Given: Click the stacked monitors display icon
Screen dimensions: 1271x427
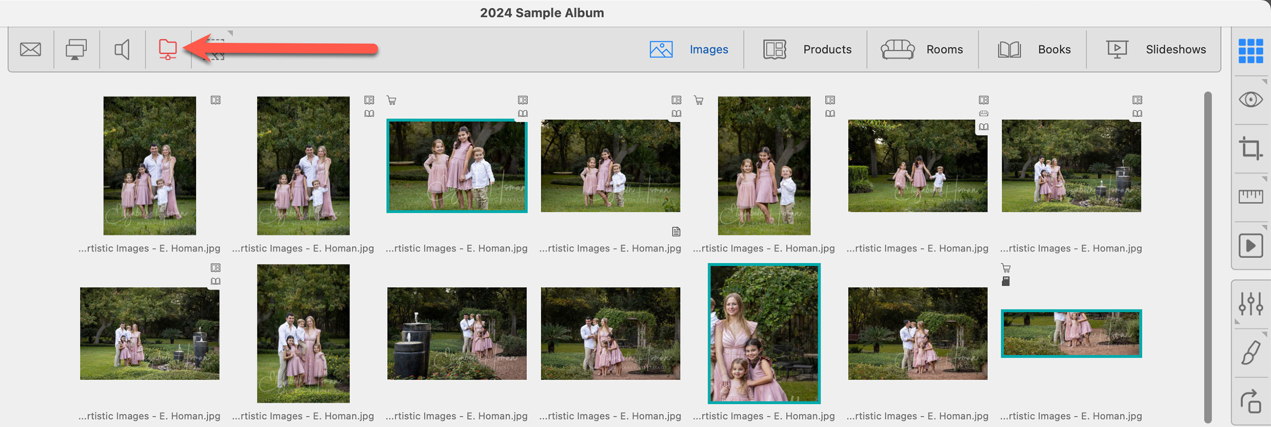Looking at the screenshot, I should point(76,49).
